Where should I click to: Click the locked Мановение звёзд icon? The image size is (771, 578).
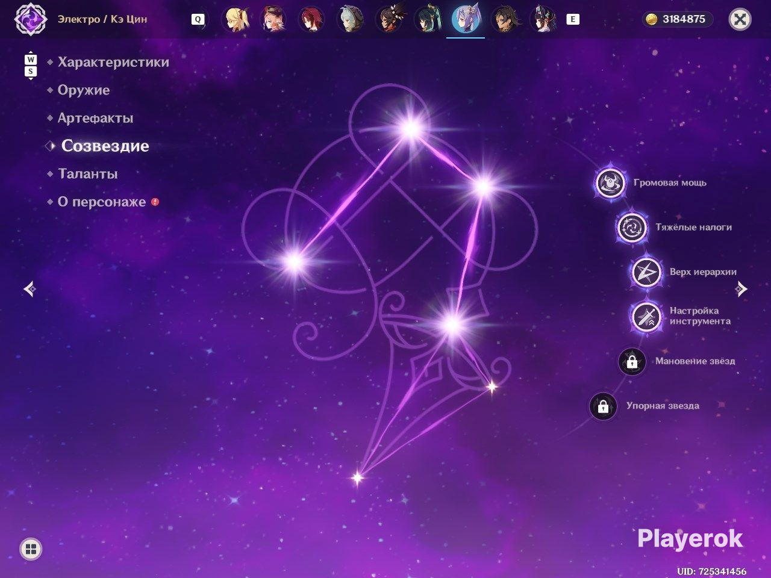point(632,361)
